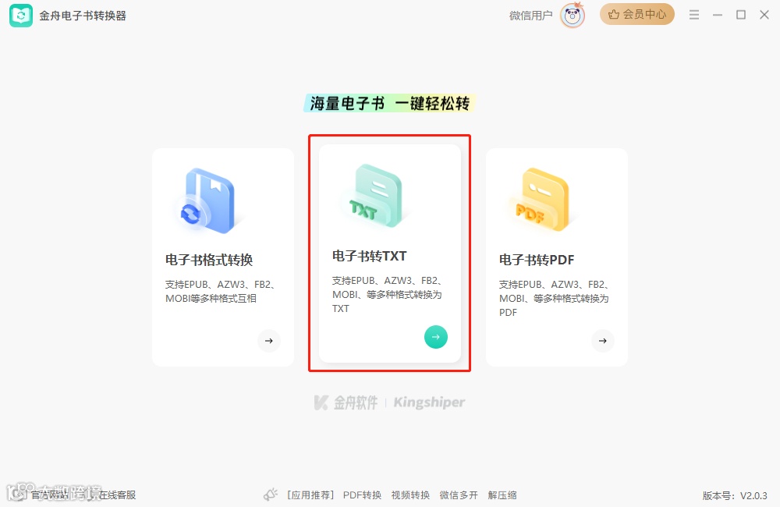Open the hamburger menu icon
The height and width of the screenshot is (507, 780).
click(x=694, y=15)
